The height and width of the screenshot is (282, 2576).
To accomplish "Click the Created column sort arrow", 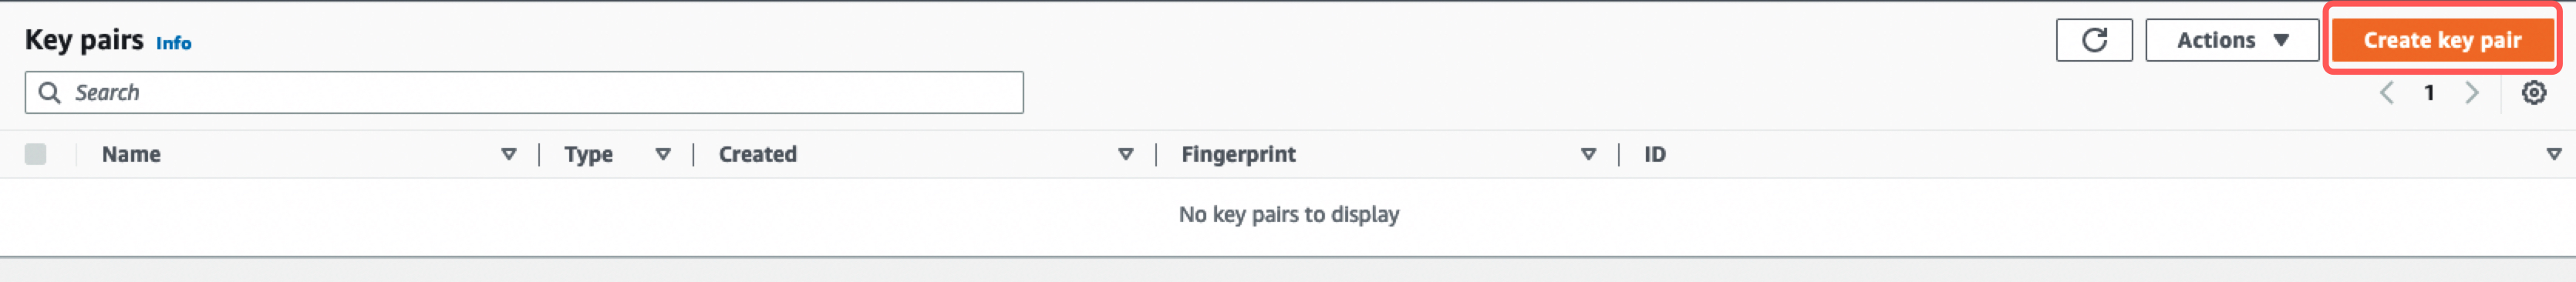I will [1126, 154].
